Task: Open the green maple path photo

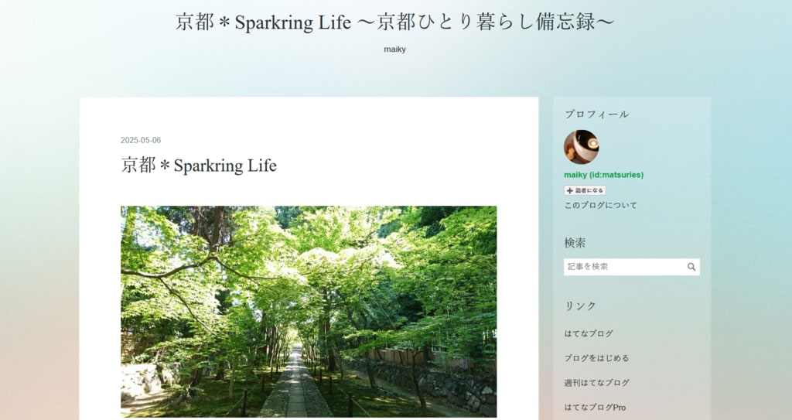Action: click(309, 312)
